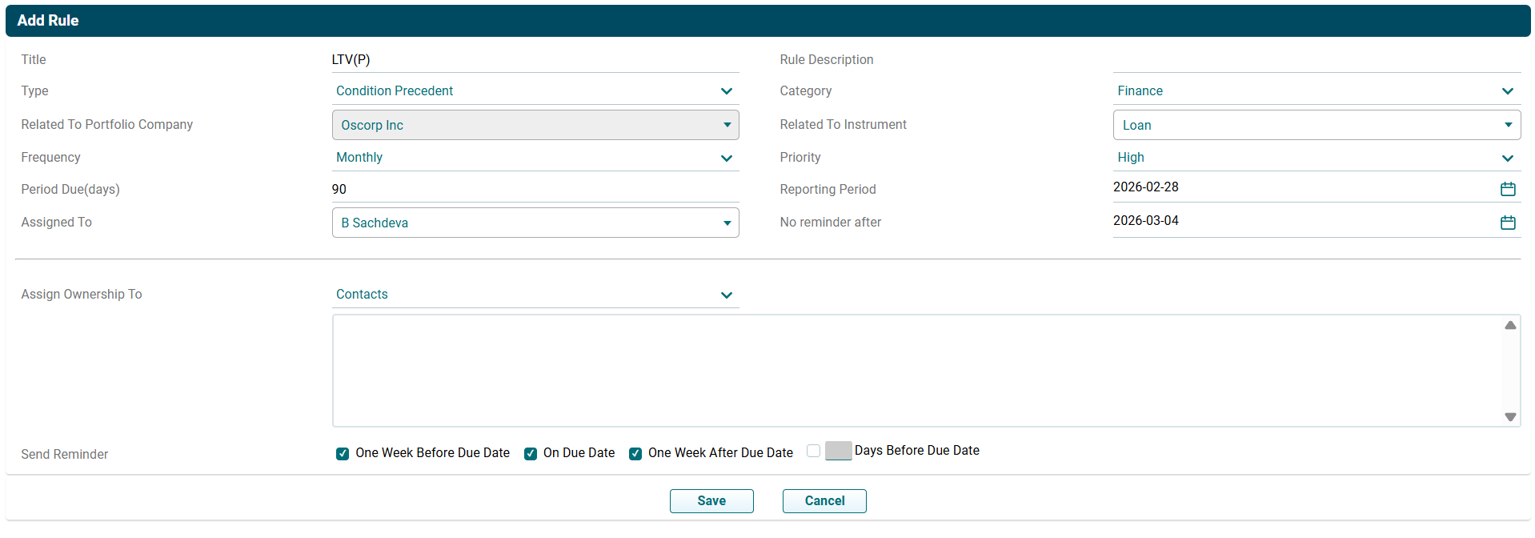
Task: Click the Period Due(days) field with 90
Action: coord(535,190)
